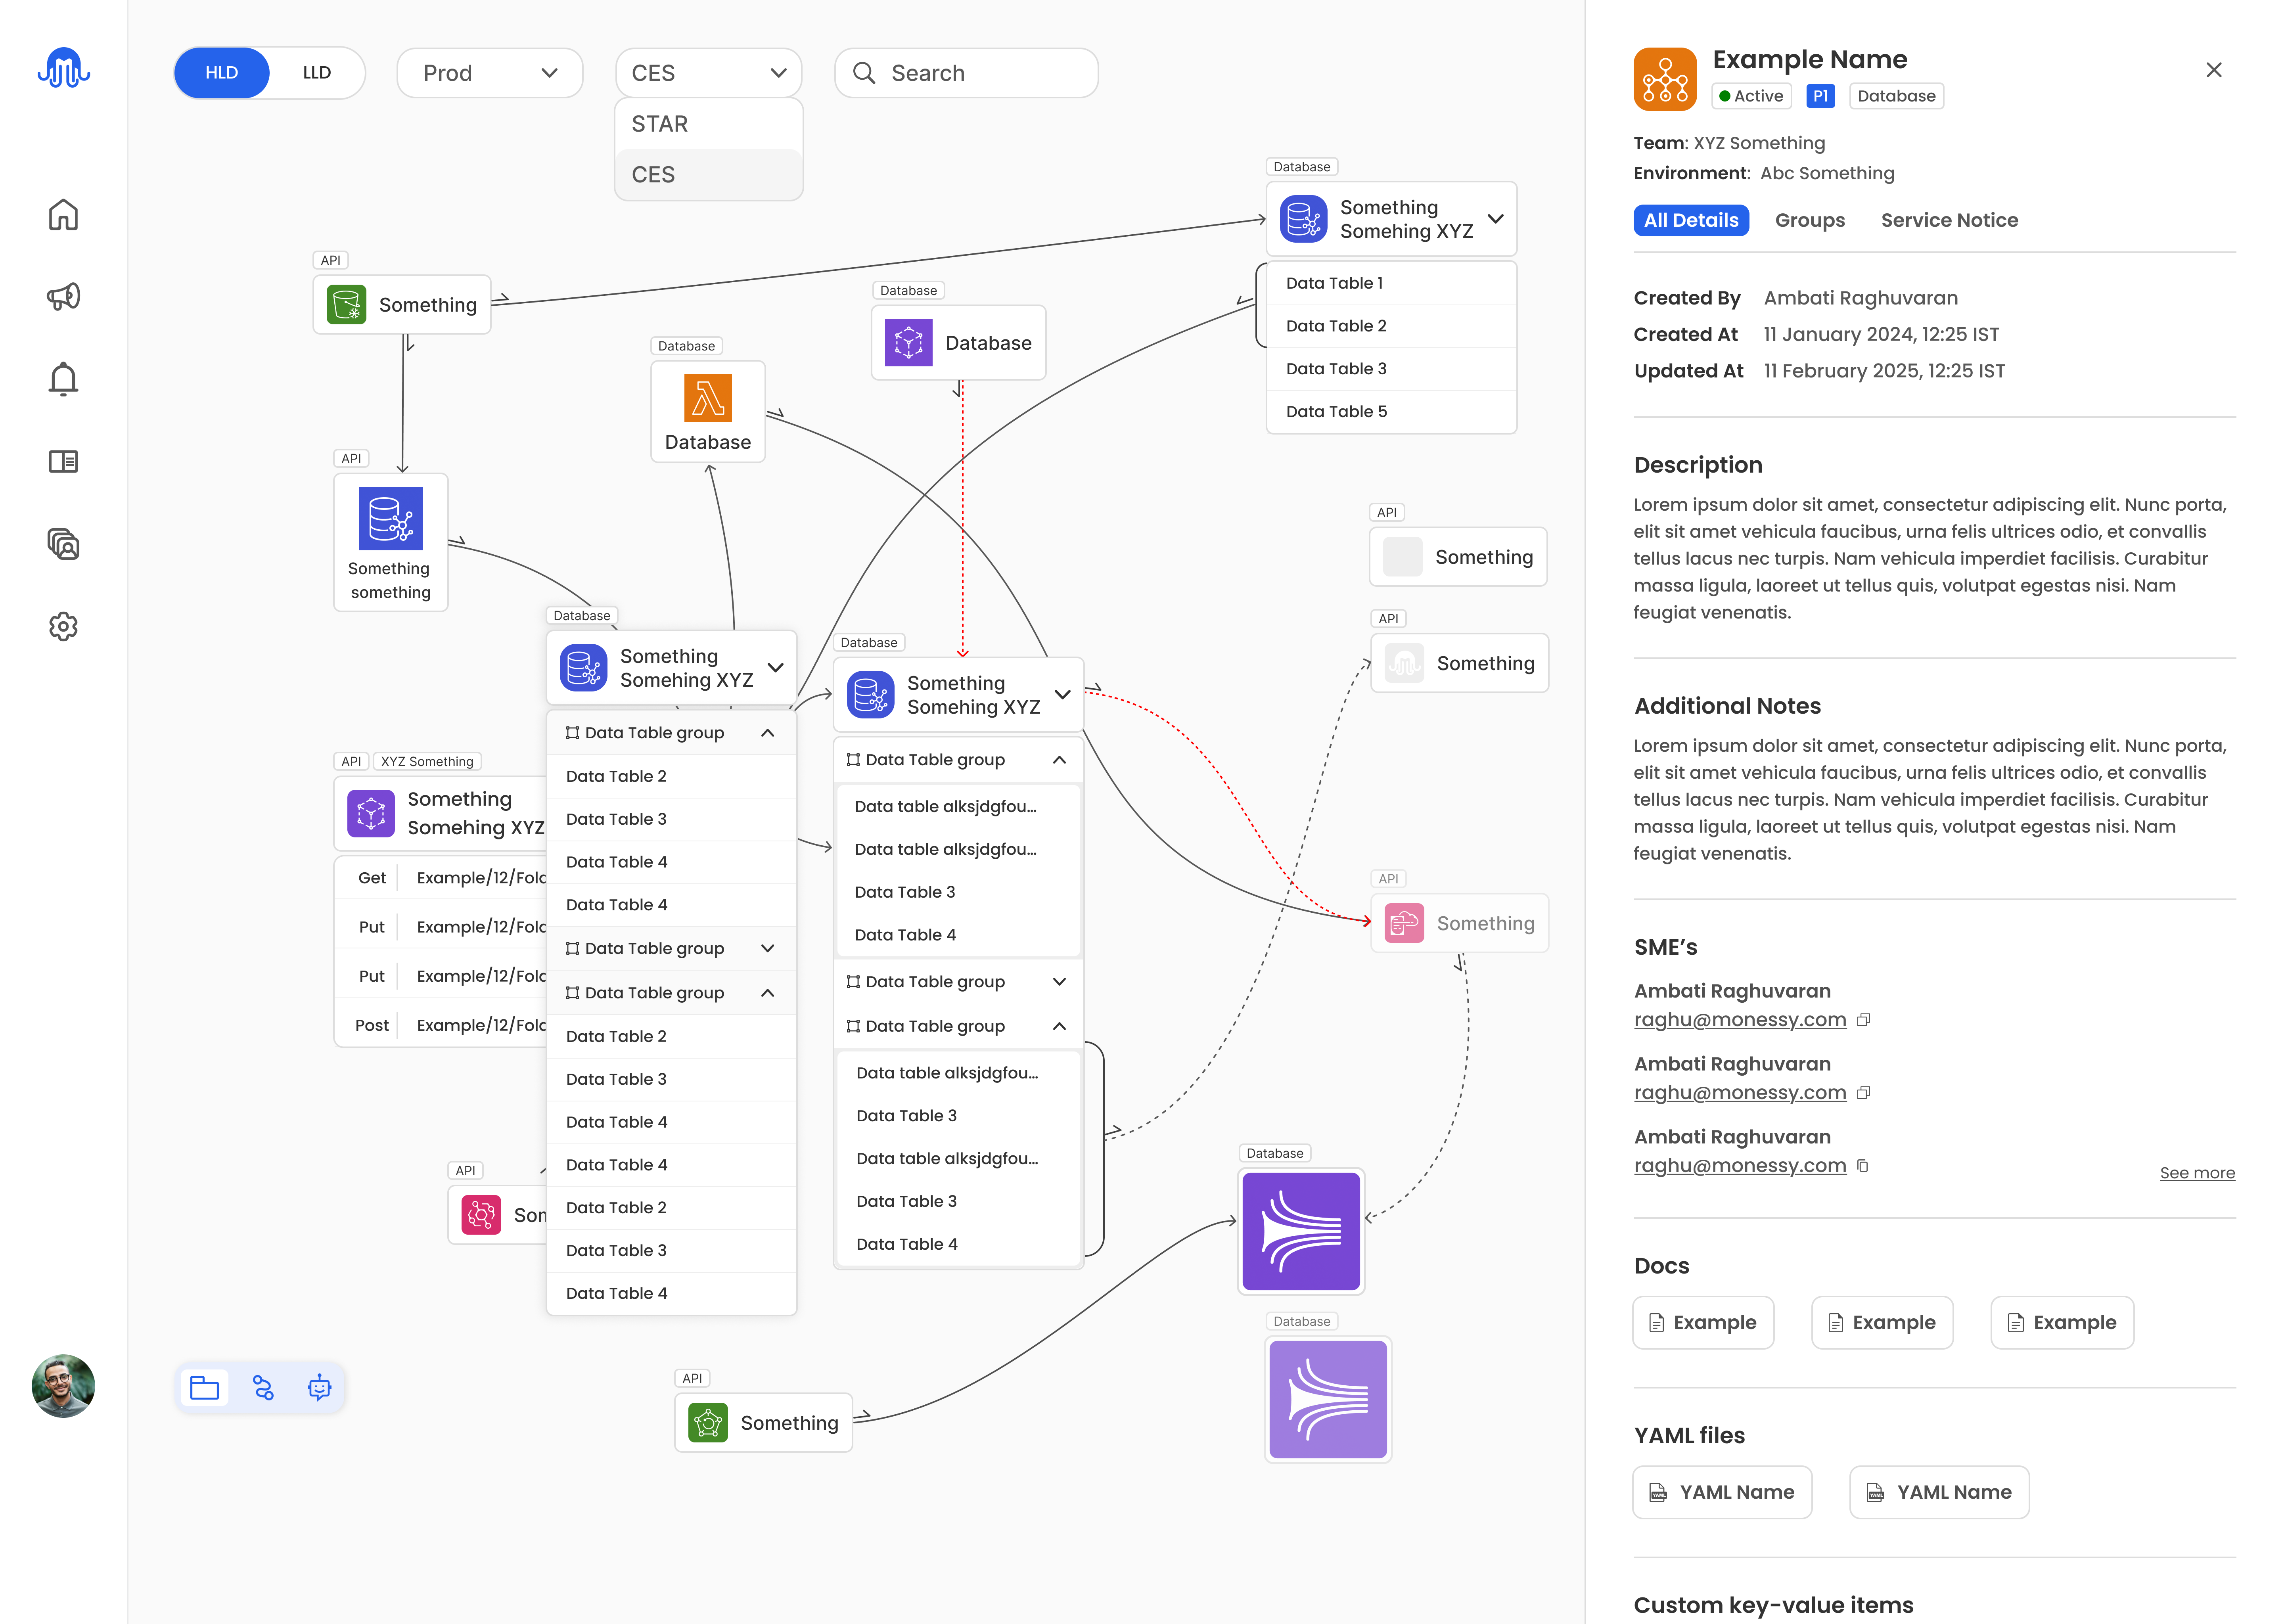Switch to LLD view
Screen dimensions: 2284x1624
point(317,73)
